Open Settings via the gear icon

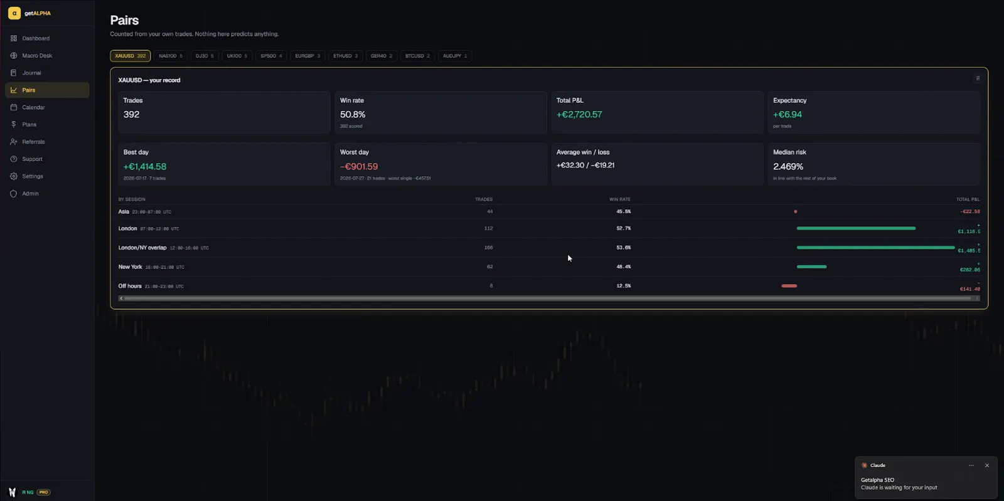click(x=14, y=176)
